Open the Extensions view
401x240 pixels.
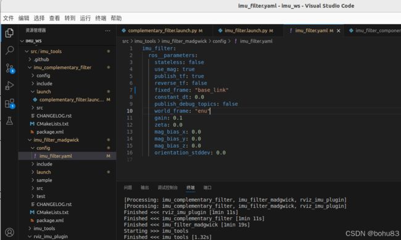(10, 103)
